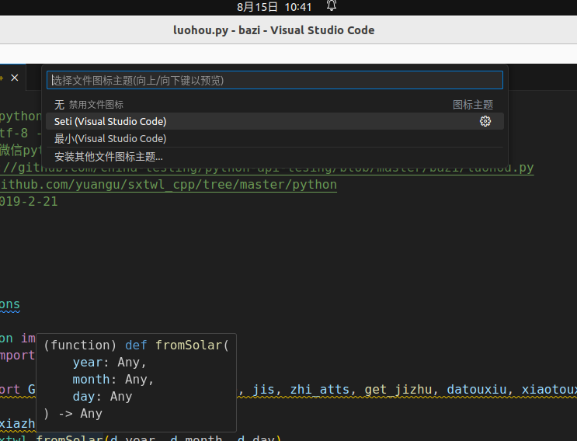Open the gear settings icon for Seti theme

coord(485,121)
